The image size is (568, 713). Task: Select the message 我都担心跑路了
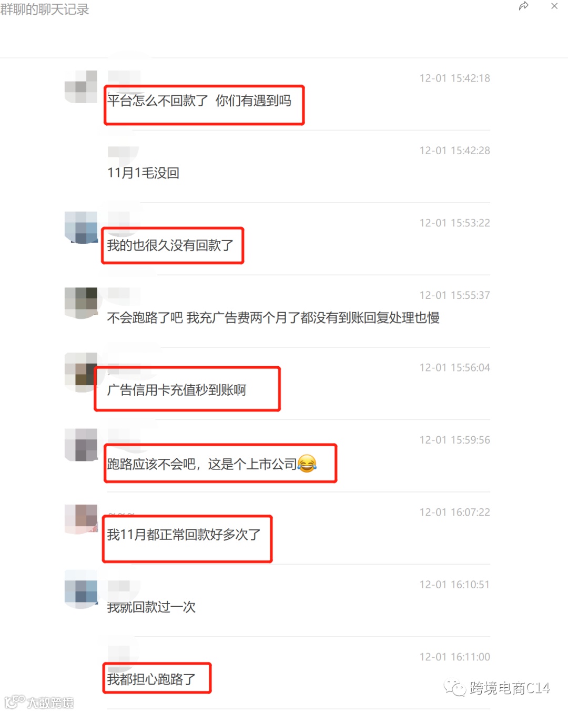click(x=151, y=679)
